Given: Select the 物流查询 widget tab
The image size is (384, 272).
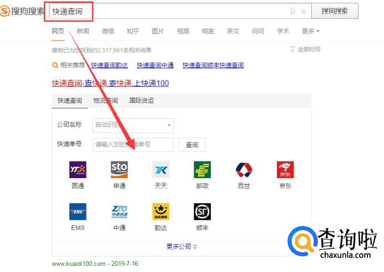Looking at the screenshot, I should coord(105,100).
